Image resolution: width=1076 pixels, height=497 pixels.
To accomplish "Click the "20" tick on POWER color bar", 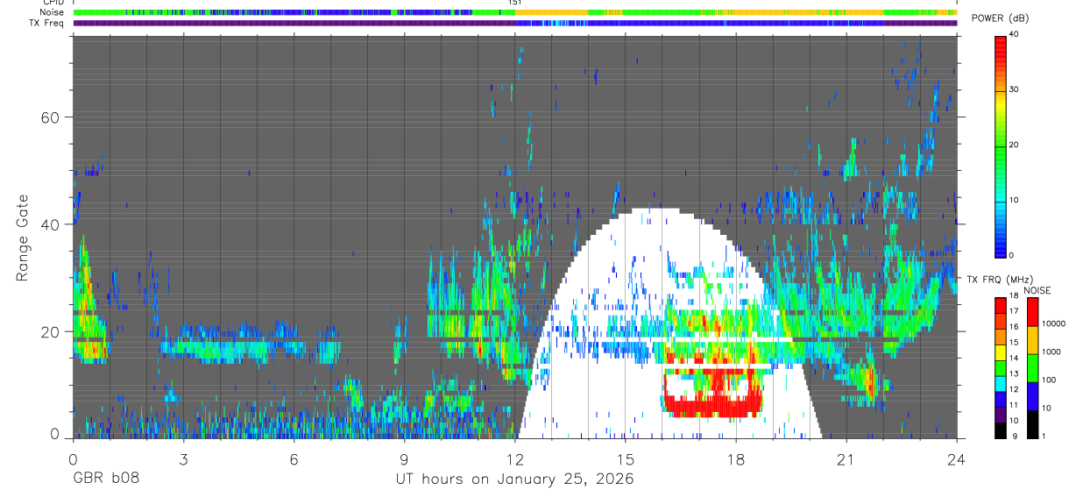I will 1016,145.
